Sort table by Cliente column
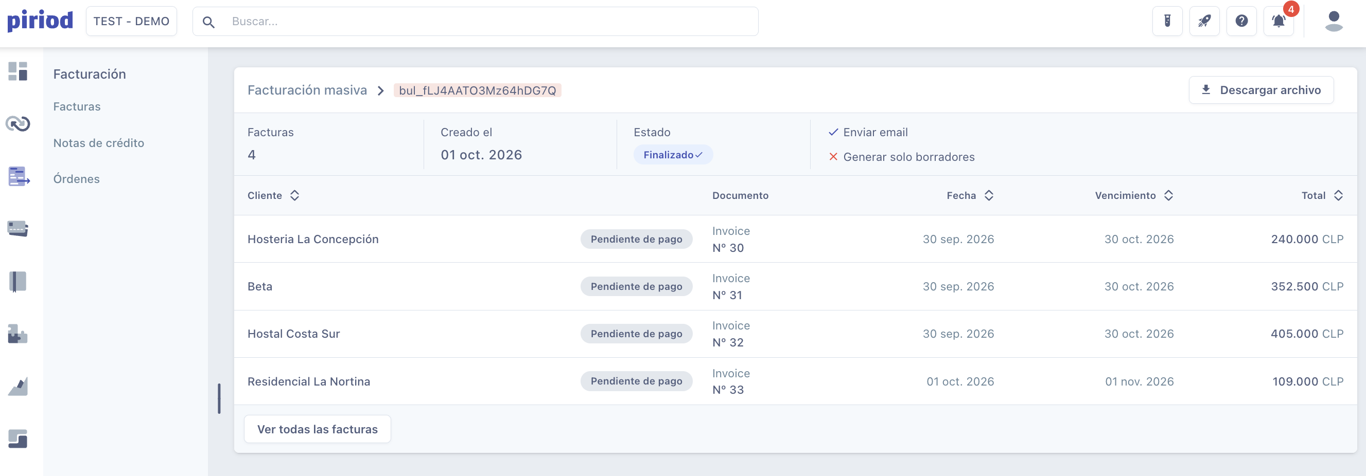 pyautogui.click(x=274, y=195)
